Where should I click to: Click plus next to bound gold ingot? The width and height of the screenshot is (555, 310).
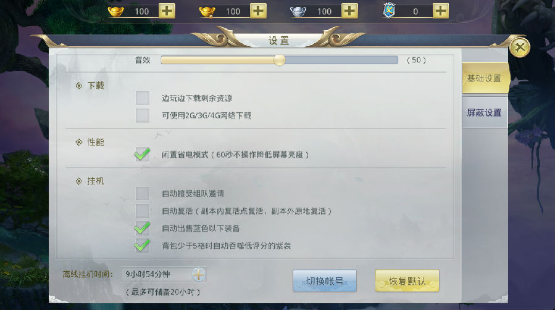point(258,11)
